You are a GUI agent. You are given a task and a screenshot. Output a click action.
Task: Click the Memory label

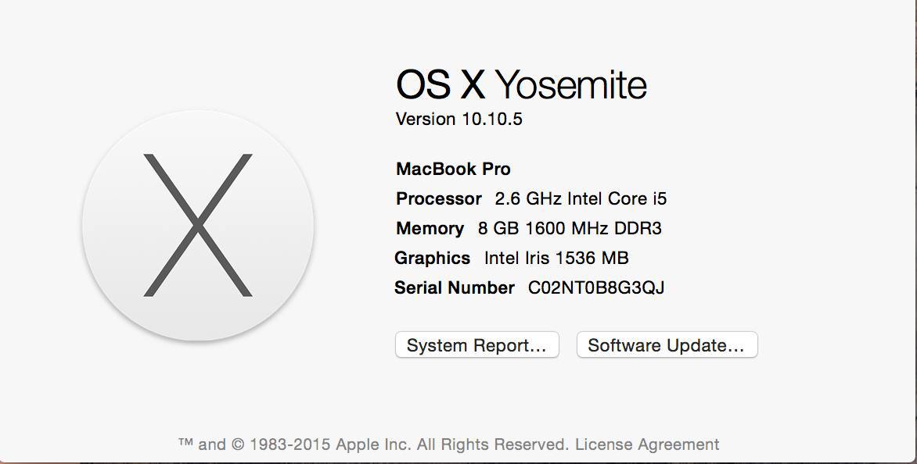430,228
